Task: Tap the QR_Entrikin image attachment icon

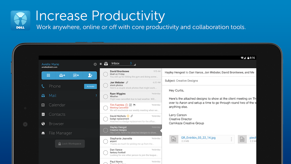Action: pyautogui.click(x=174, y=139)
